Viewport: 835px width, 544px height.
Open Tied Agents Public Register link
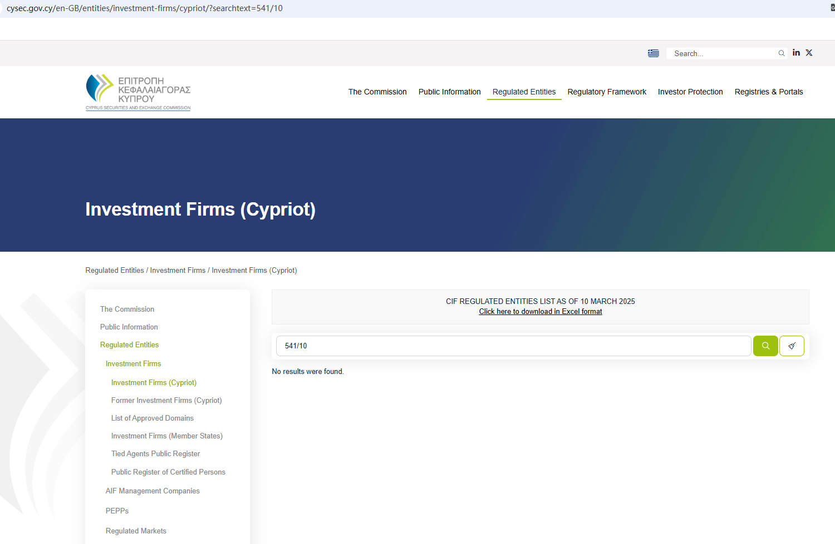(155, 453)
